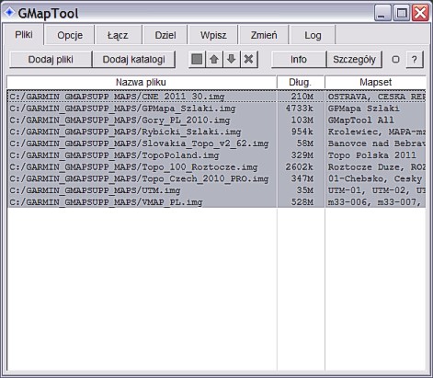Screen dimensions: 433x378
Task: Switch to the Opcje tab
Action: click(x=70, y=35)
